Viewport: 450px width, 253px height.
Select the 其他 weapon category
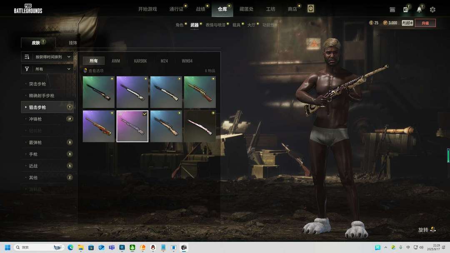47,178
